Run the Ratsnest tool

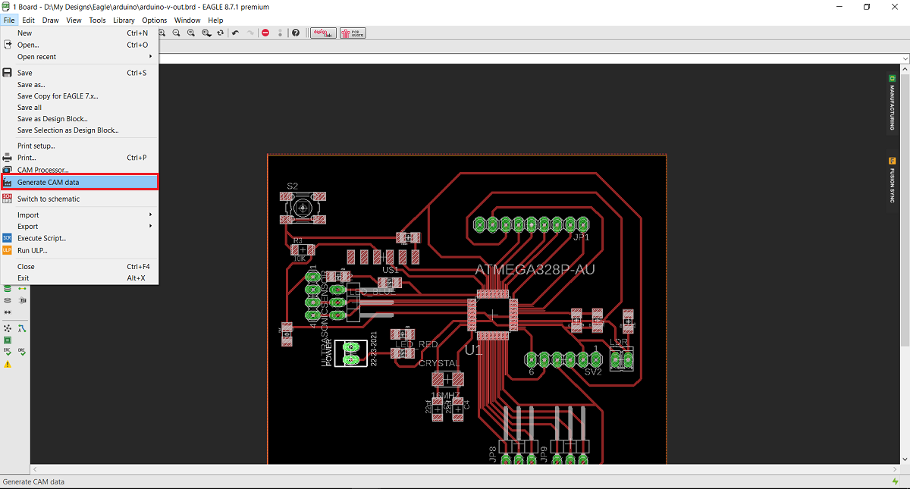pos(8,328)
